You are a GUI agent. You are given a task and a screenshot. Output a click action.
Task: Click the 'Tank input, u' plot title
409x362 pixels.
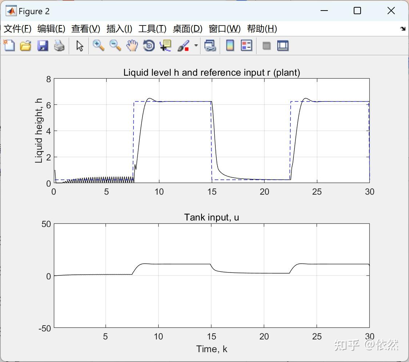coord(211,217)
